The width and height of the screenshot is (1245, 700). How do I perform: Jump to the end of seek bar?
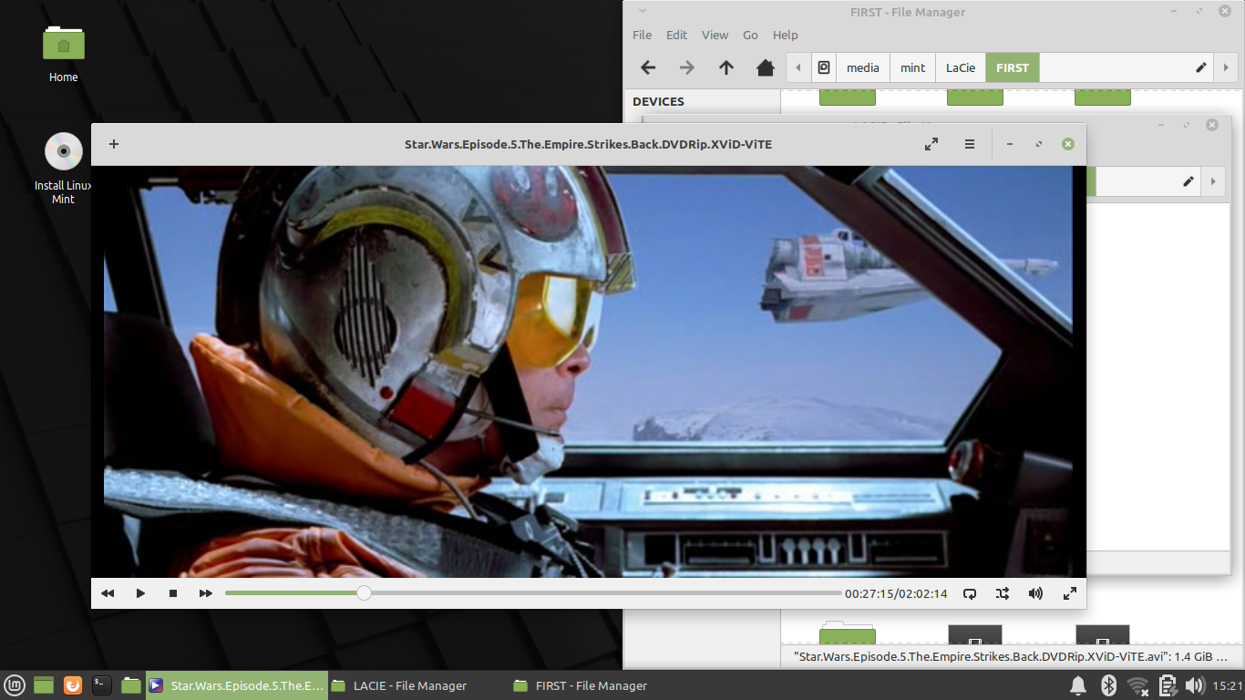pos(839,593)
